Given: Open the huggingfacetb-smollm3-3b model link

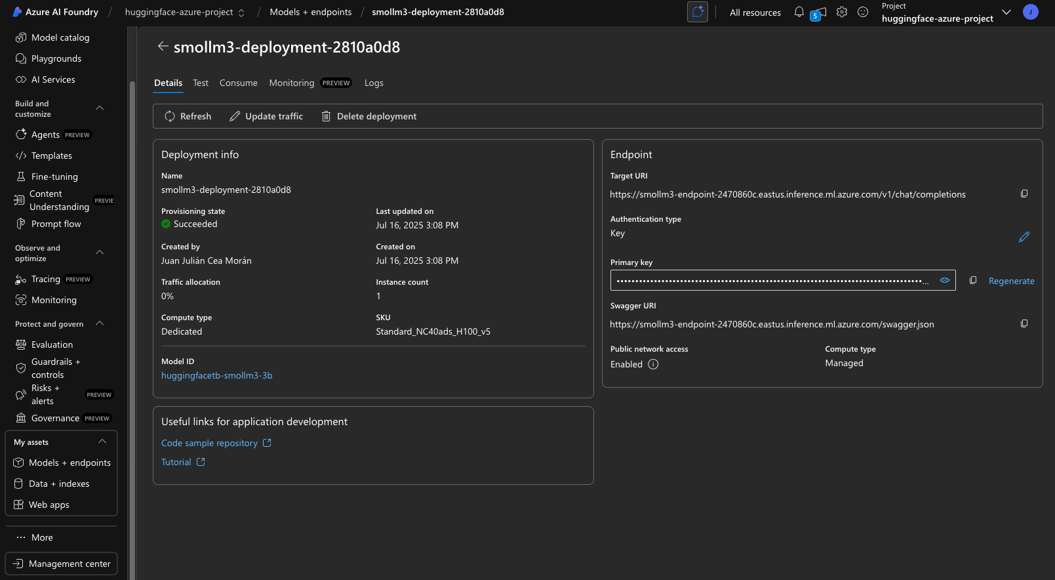Looking at the screenshot, I should (217, 375).
